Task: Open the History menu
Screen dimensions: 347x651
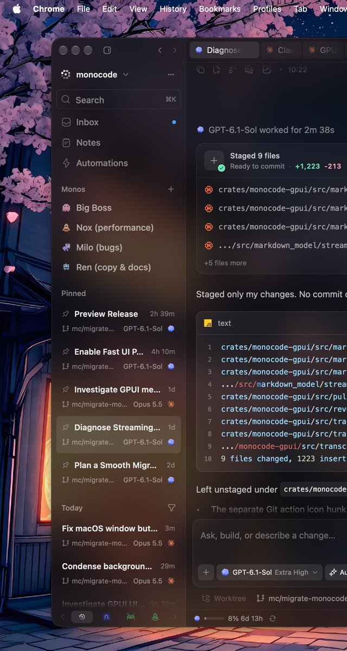Action: [173, 9]
